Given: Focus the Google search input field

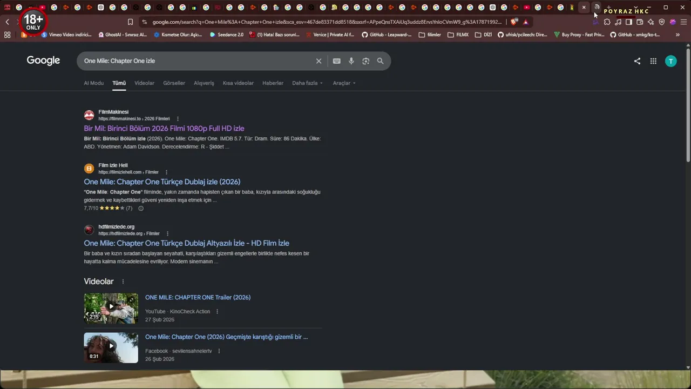Looking at the screenshot, I should (197, 61).
